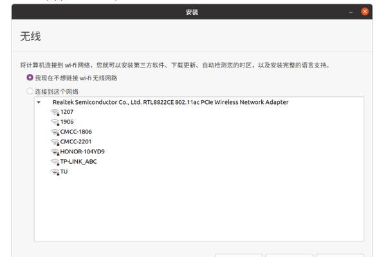The height and width of the screenshot is (257, 377).
Task: Click the Wi-Fi signal icon beside 1906
Action: coord(55,122)
